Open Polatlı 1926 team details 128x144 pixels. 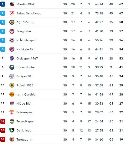click(x=25, y=85)
